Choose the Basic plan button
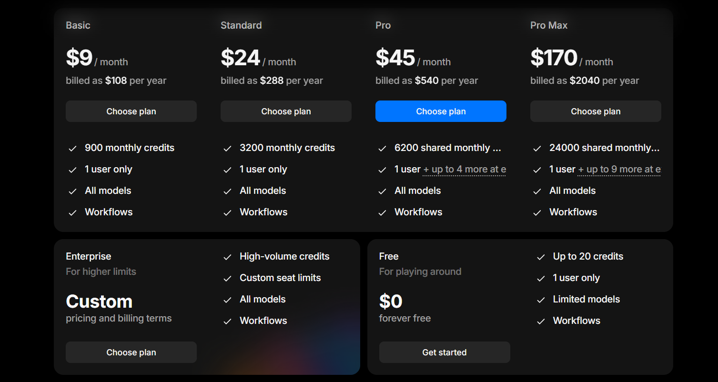 (131, 111)
